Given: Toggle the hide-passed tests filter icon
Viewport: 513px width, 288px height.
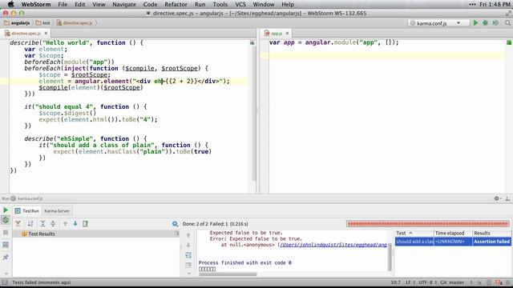Looking at the screenshot, I should point(18,224).
